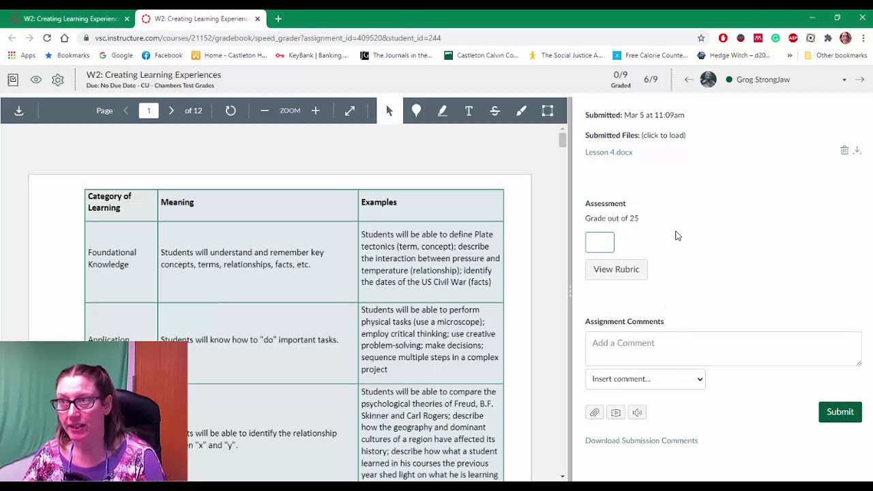This screenshot has width=873, height=491.
Task: Open SpeedGrader settings gear
Action: (x=58, y=80)
